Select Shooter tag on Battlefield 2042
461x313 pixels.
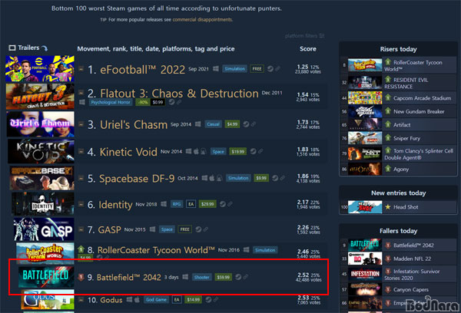[201, 277]
